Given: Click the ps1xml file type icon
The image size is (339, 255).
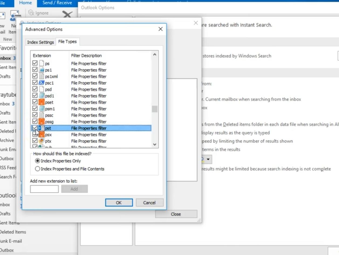Looking at the screenshot, I should point(41,76).
